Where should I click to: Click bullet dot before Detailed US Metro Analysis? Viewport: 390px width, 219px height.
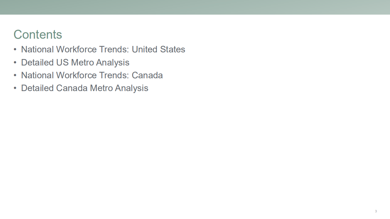15,62
